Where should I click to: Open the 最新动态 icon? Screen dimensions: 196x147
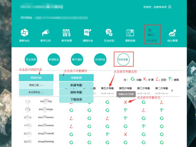click(24, 33)
